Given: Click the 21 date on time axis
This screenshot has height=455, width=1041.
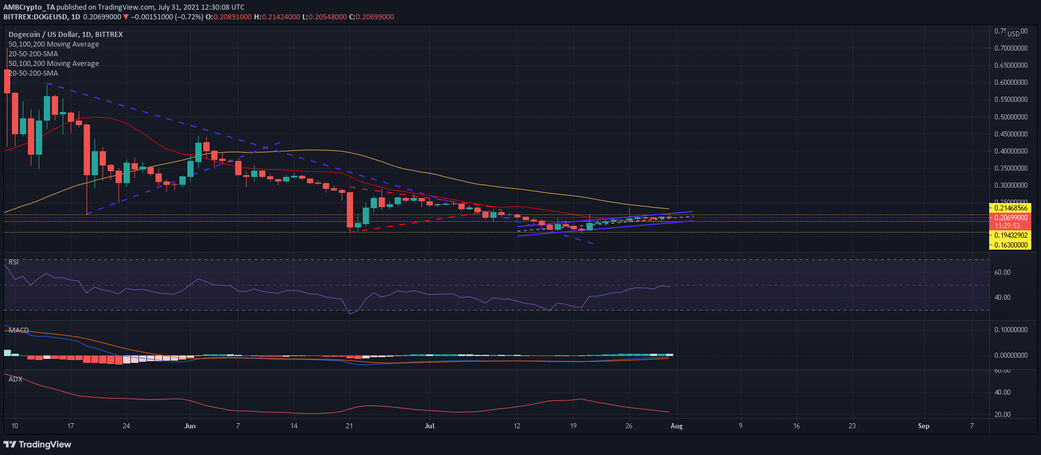Looking at the screenshot, I should (x=350, y=426).
